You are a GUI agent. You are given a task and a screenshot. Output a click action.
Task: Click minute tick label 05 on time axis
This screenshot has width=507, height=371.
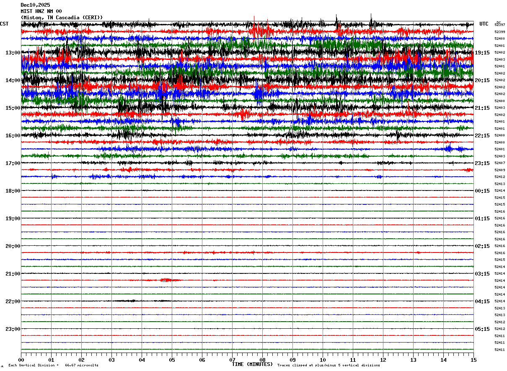pos(172,360)
